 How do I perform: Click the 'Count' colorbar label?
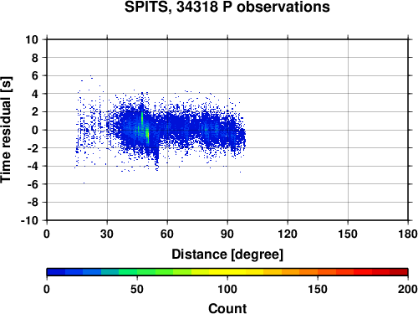click(227, 308)
